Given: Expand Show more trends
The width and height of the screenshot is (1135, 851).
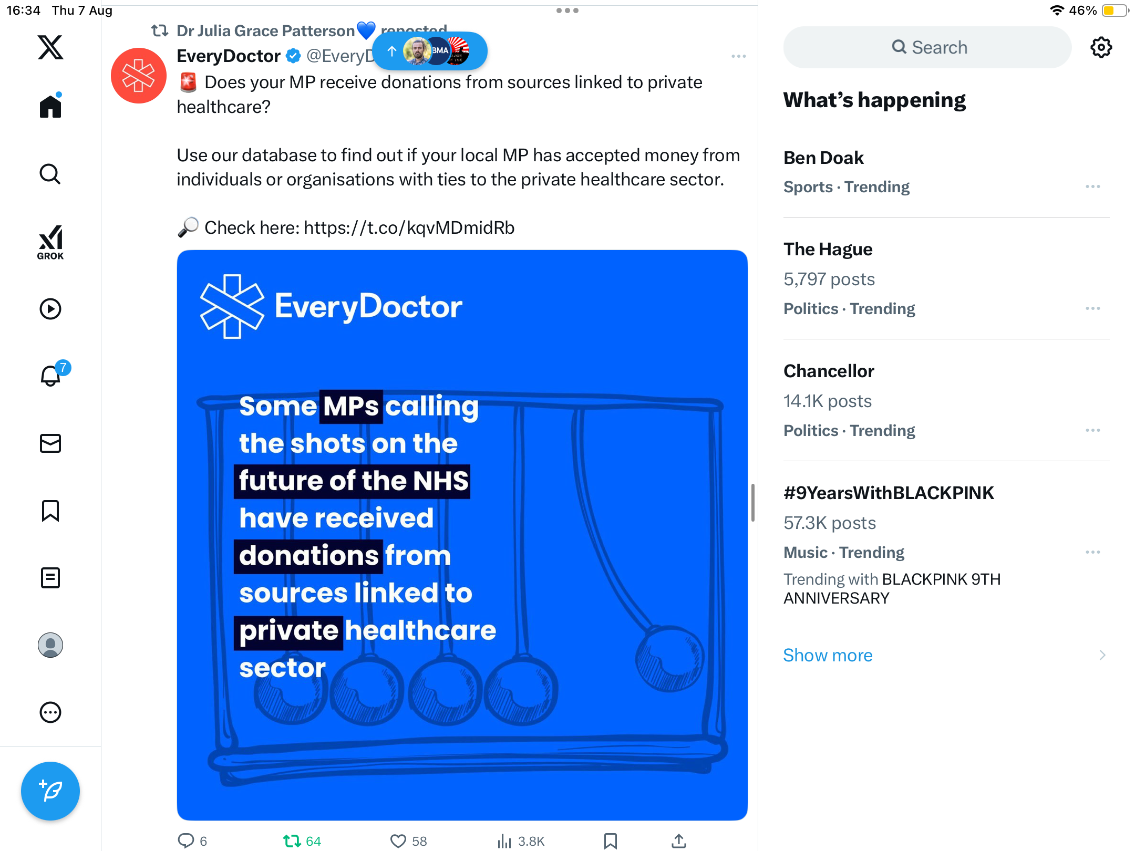Looking at the screenshot, I should coord(946,655).
